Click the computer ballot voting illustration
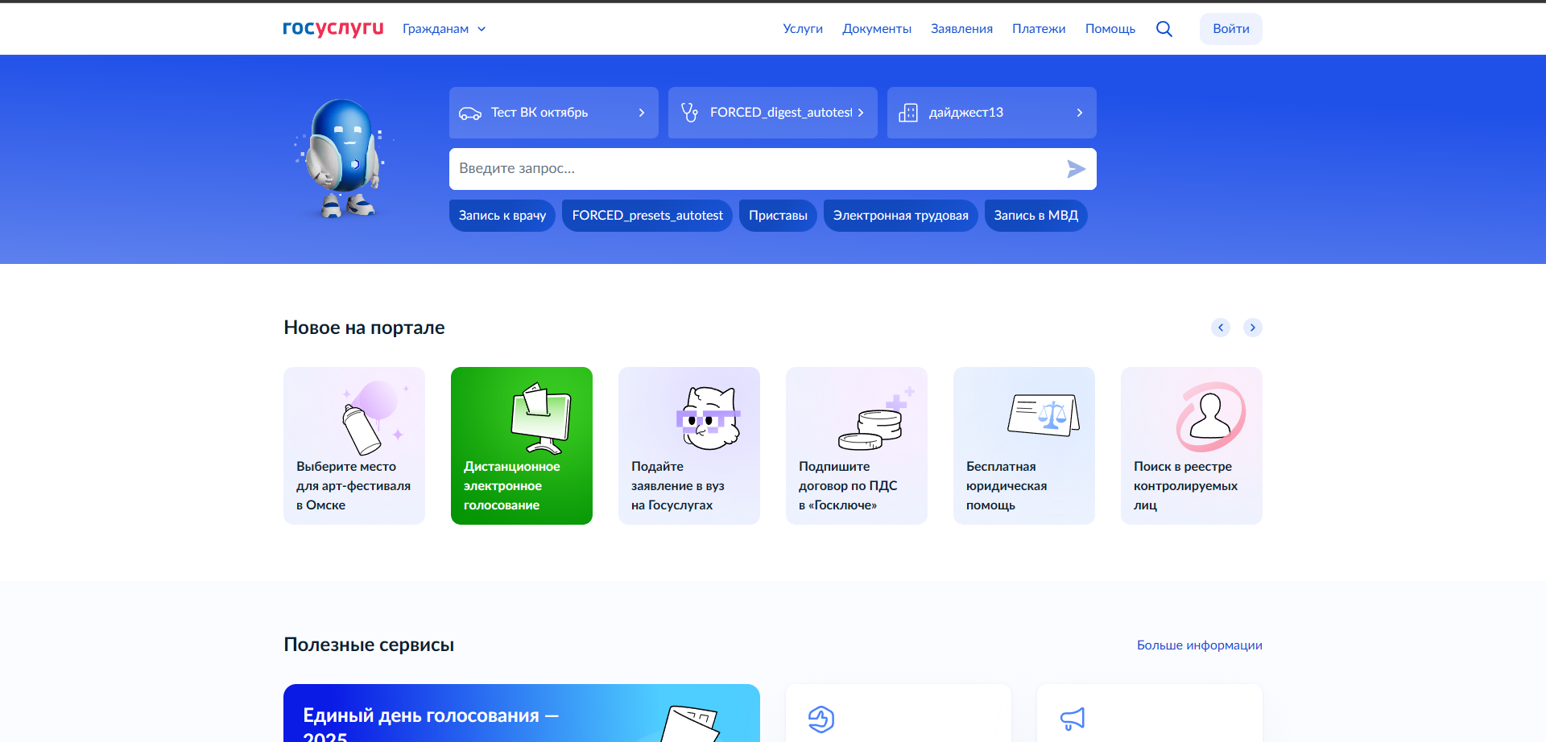The height and width of the screenshot is (742, 1546). [x=541, y=418]
